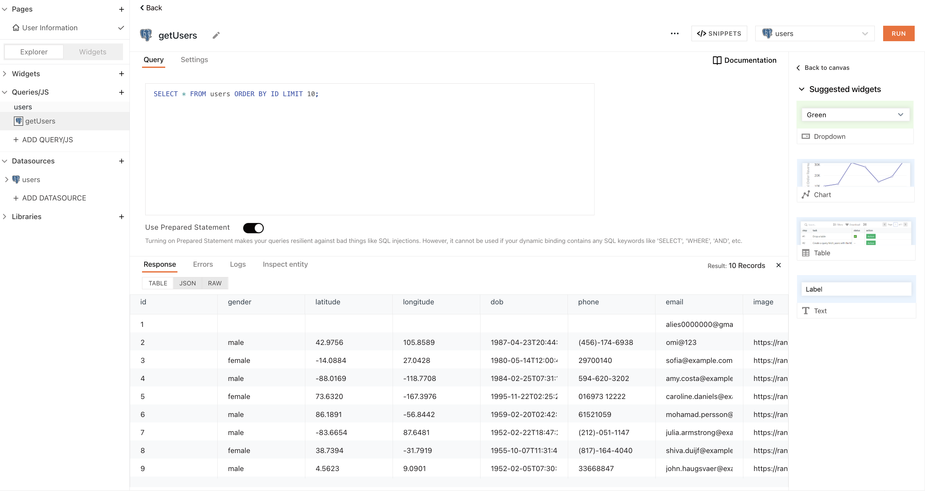
Task: Click ADD QUERY/JS
Action: (43, 140)
